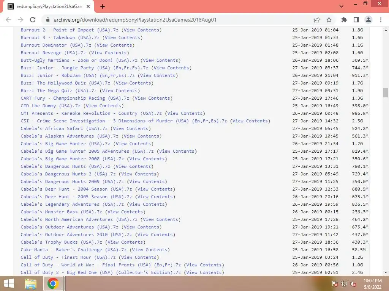Close the redumpSonyPlaystation2UsaGames tab
The width and height of the screenshot is (389, 291).
click(x=88, y=6)
